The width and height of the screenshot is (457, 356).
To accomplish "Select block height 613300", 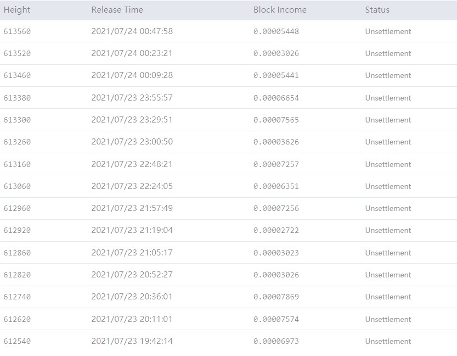I will click(x=17, y=120).
